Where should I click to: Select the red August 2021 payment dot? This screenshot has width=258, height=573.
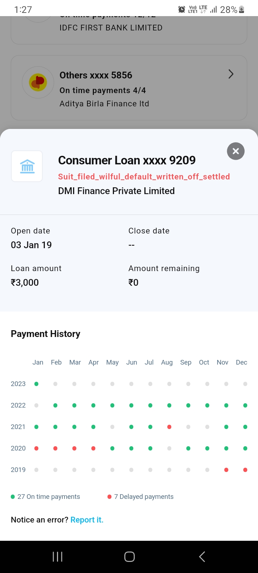coord(169,427)
